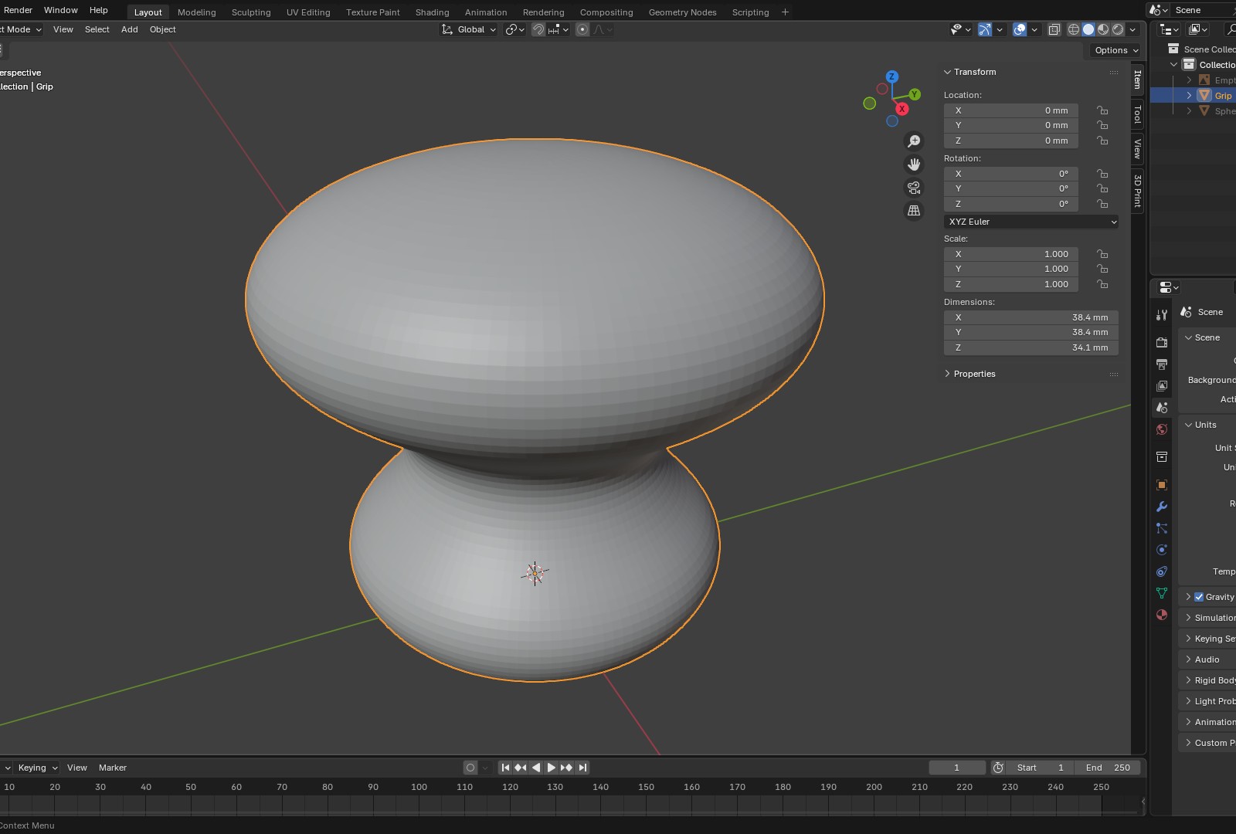
Task: Open the Object properties tab icon
Action: coord(1162,485)
